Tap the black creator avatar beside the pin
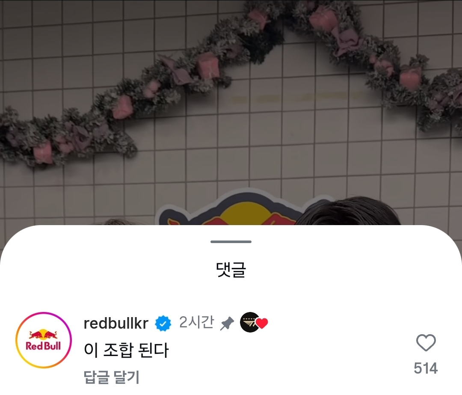The image size is (462, 395). pos(249,322)
